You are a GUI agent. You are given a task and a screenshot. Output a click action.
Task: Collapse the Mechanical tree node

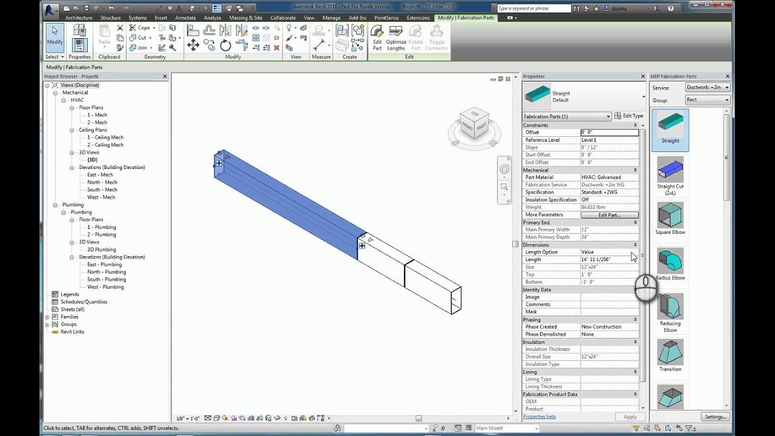pyautogui.click(x=56, y=93)
